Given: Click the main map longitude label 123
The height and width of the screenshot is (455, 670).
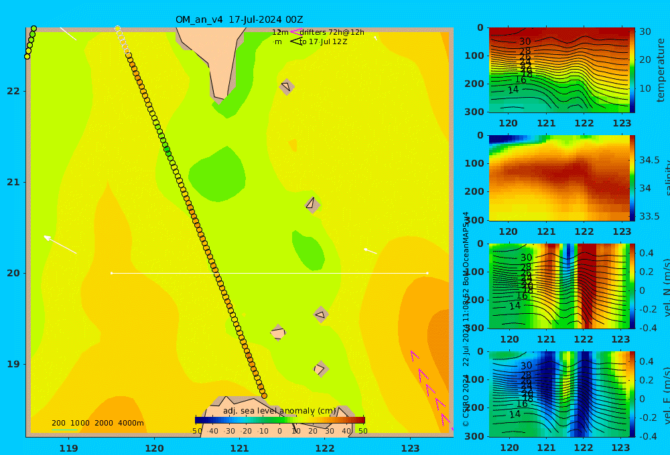Looking at the screenshot, I should (x=410, y=448).
